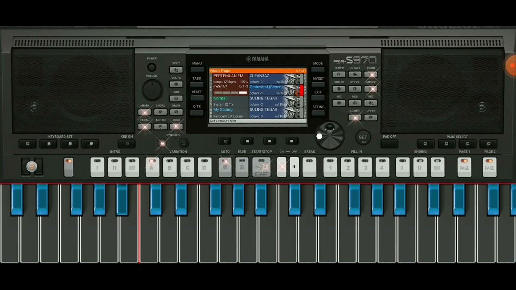
Task: Click the POWER button
Action: [x=152, y=67]
